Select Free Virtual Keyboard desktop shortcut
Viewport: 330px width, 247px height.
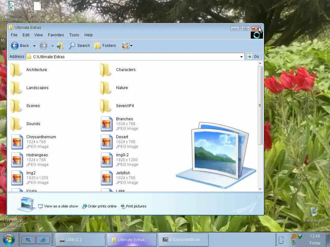[13, 223]
